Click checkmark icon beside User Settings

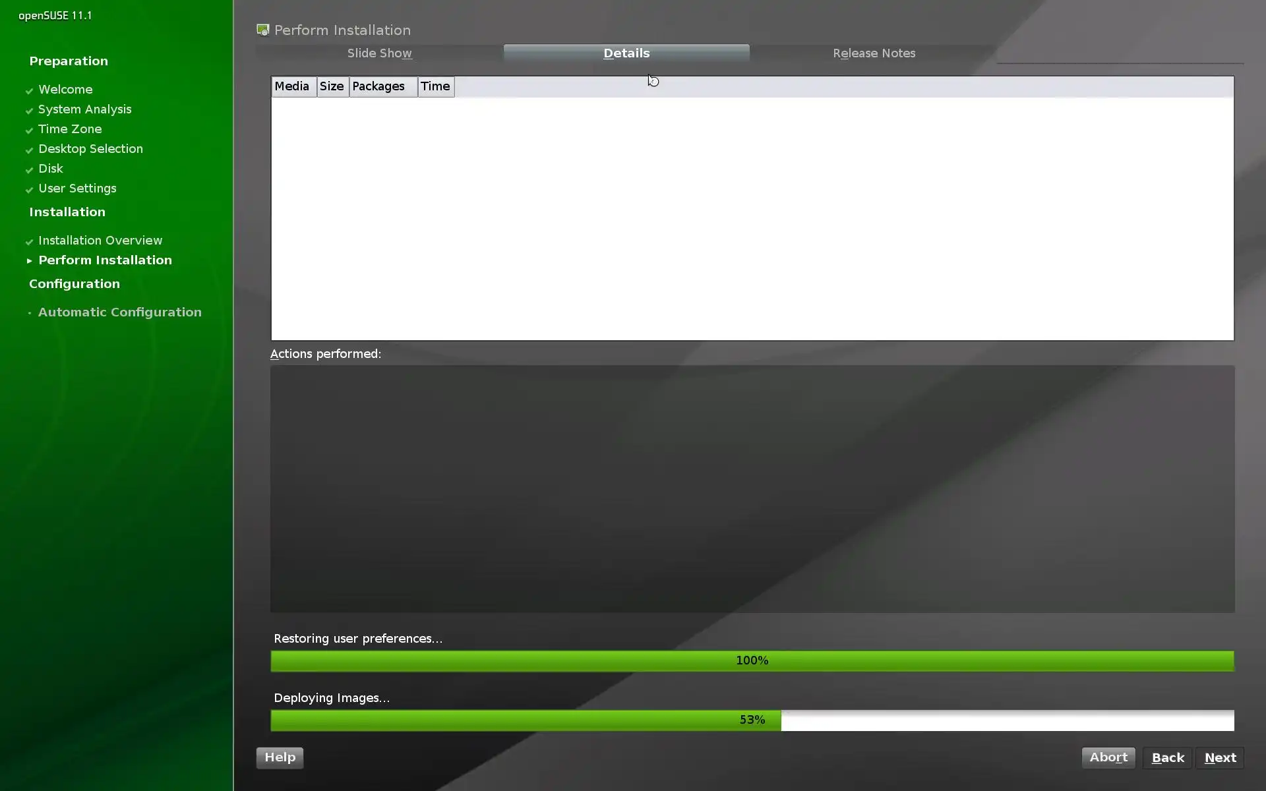click(x=29, y=189)
